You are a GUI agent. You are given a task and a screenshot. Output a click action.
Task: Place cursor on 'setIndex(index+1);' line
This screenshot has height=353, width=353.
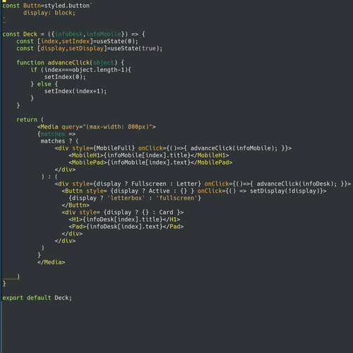tap(76, 91)
